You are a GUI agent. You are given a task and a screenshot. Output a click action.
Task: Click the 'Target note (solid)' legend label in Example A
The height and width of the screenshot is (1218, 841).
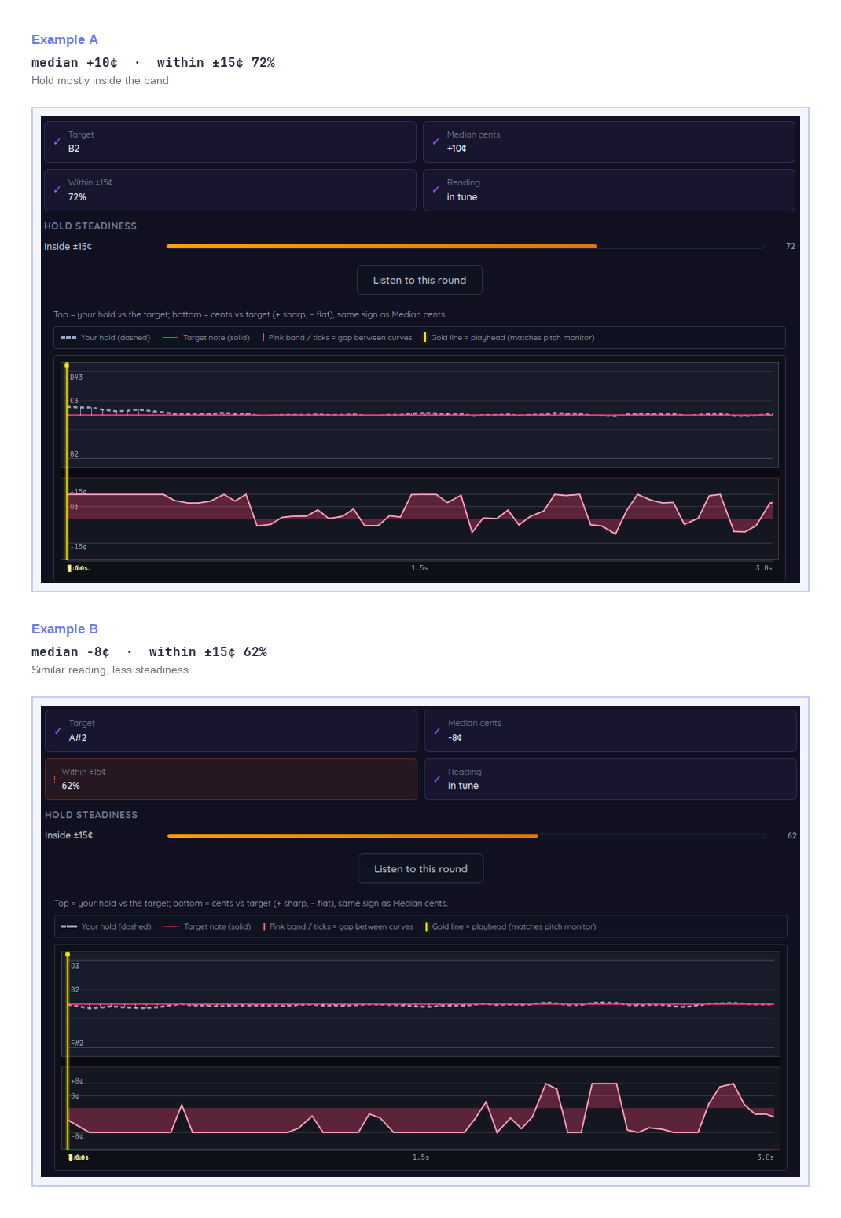pyautogui.click(x=216, y=338)
